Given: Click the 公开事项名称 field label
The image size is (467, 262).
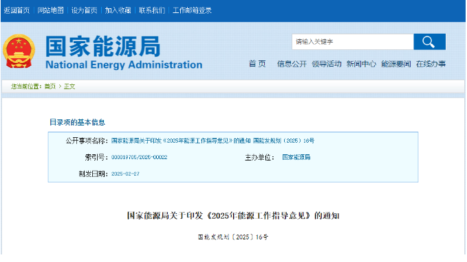Looking at the screenshot, I should coord(87,141).
